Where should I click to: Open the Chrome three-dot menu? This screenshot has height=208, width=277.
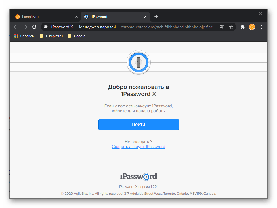click(x=261, y=27)
